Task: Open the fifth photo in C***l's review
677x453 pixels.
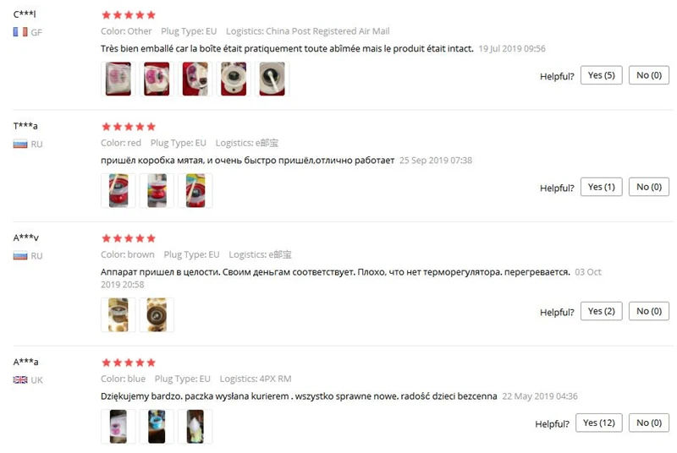Action: pyautogui.click(x=272, y=79)
